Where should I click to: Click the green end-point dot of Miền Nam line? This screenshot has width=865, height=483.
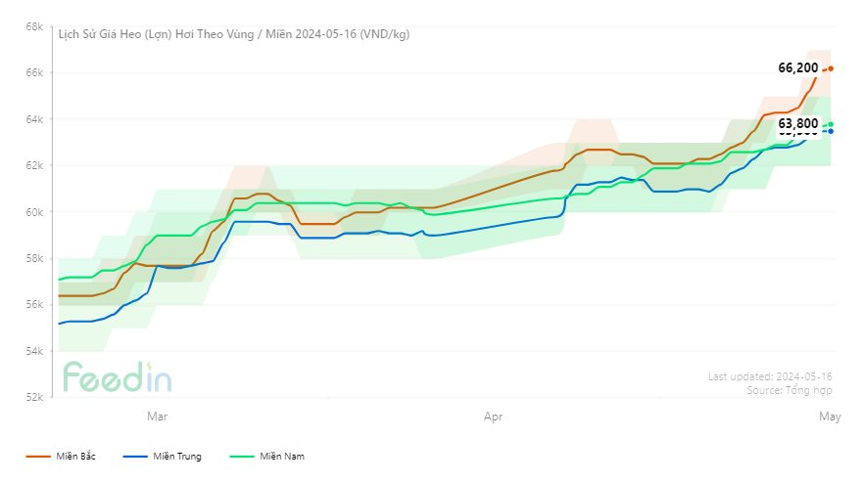[x=831, y=124]
